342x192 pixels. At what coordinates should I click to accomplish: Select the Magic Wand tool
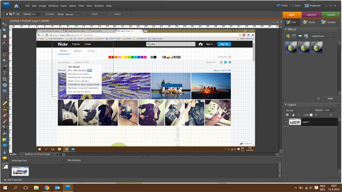point(5,61)
